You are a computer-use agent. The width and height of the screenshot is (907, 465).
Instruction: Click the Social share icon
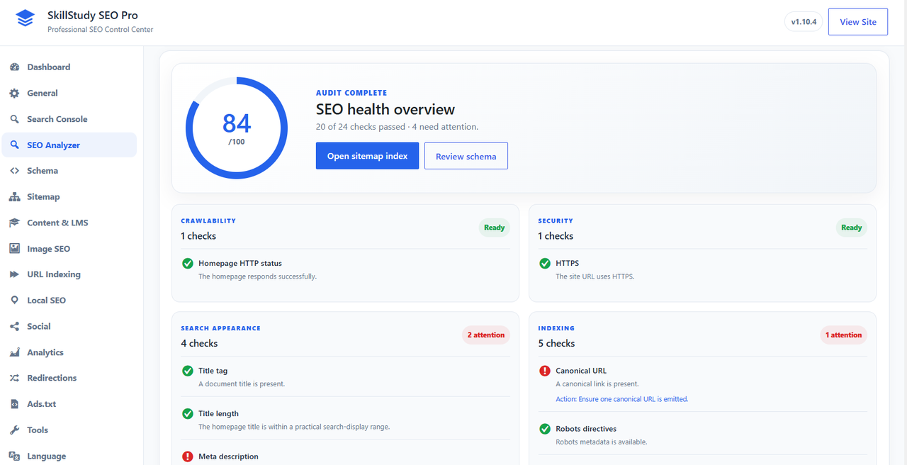pos(14,327)
